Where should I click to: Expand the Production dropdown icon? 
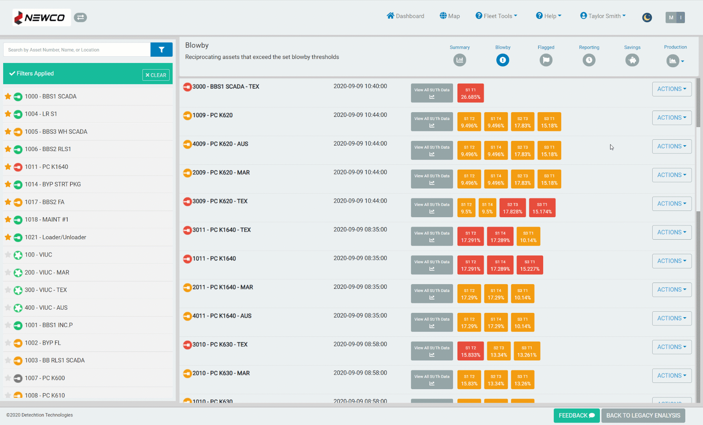tap(675, 61)
